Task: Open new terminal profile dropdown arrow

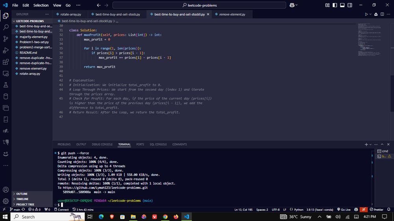Action: pyautogui.click(x=370, y=144)
